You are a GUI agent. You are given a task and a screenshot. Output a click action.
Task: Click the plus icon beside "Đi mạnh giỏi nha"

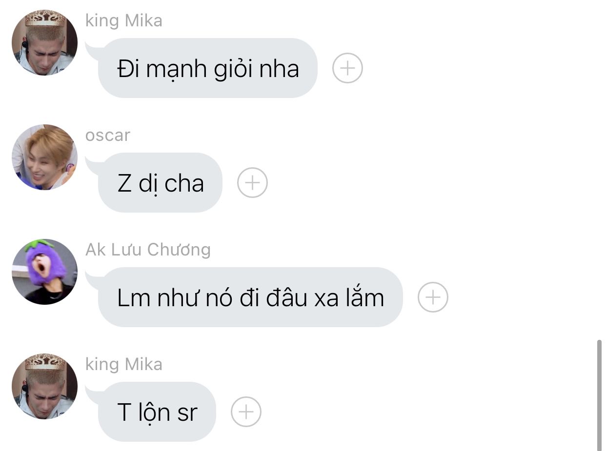tap(347, 68)
